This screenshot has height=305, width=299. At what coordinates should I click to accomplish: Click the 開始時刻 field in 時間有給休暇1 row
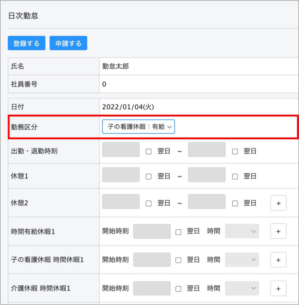coord(152,231)
